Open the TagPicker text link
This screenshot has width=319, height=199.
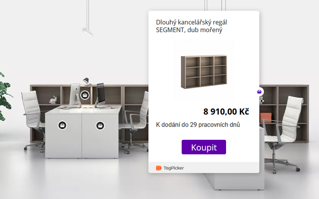(x=174, y=168)
